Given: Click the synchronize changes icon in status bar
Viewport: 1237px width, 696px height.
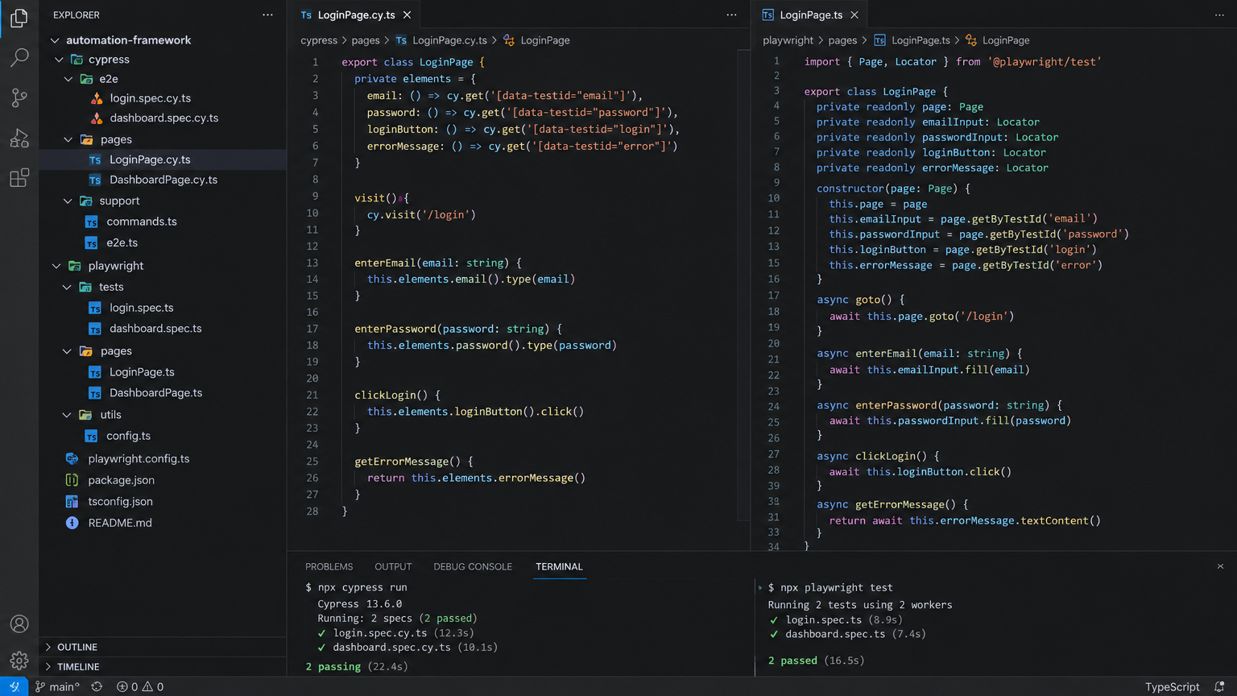Looking at the screenshot, I should (97, 686).
